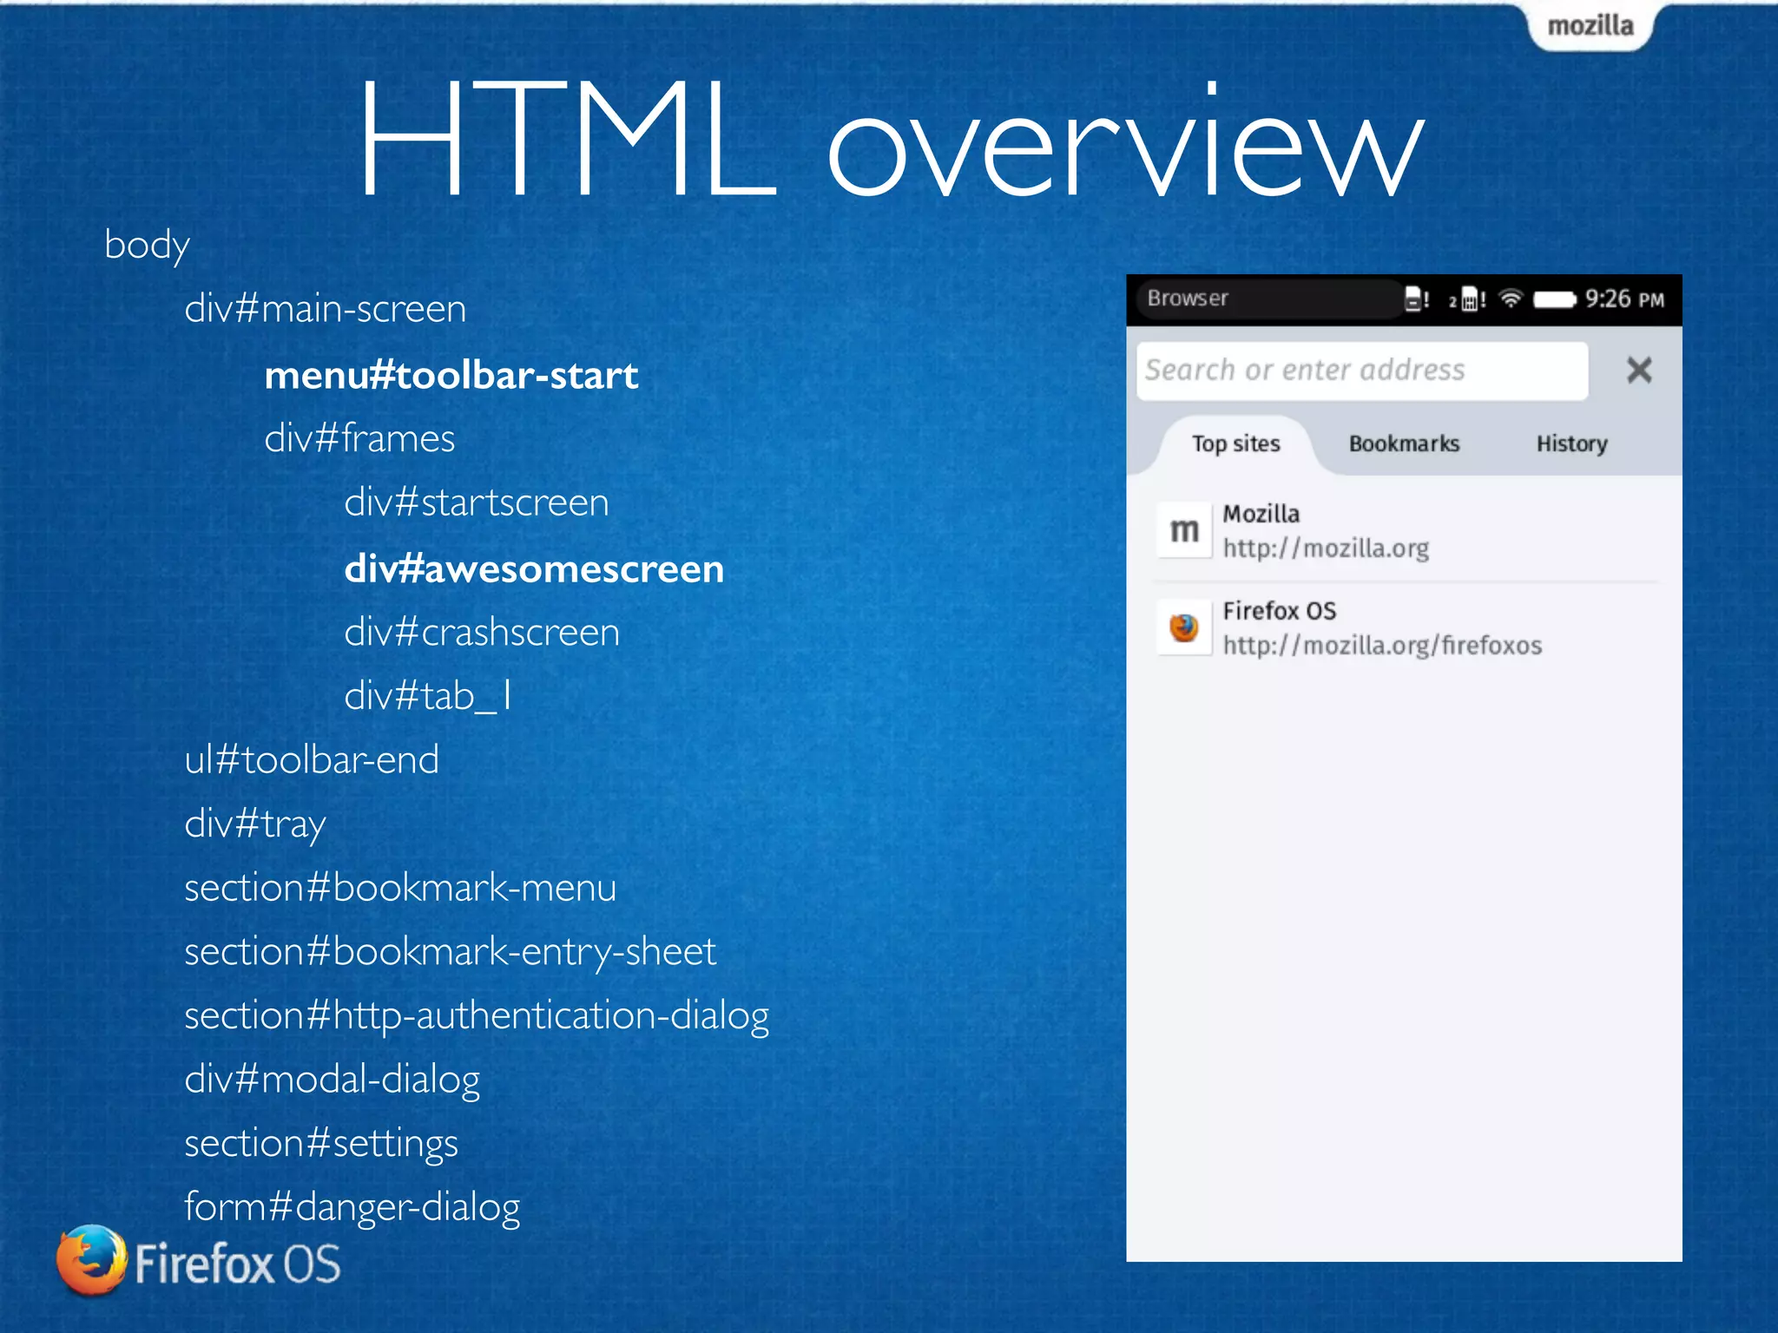The image size is (1778, 1333).
Task: Click 'section#settings' in the outline
Action: point(321,1144)
